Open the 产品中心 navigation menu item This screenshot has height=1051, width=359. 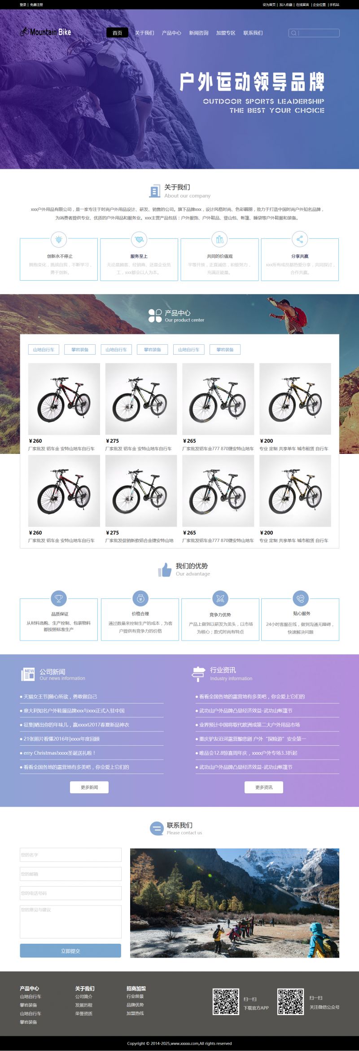coord(171,33)
